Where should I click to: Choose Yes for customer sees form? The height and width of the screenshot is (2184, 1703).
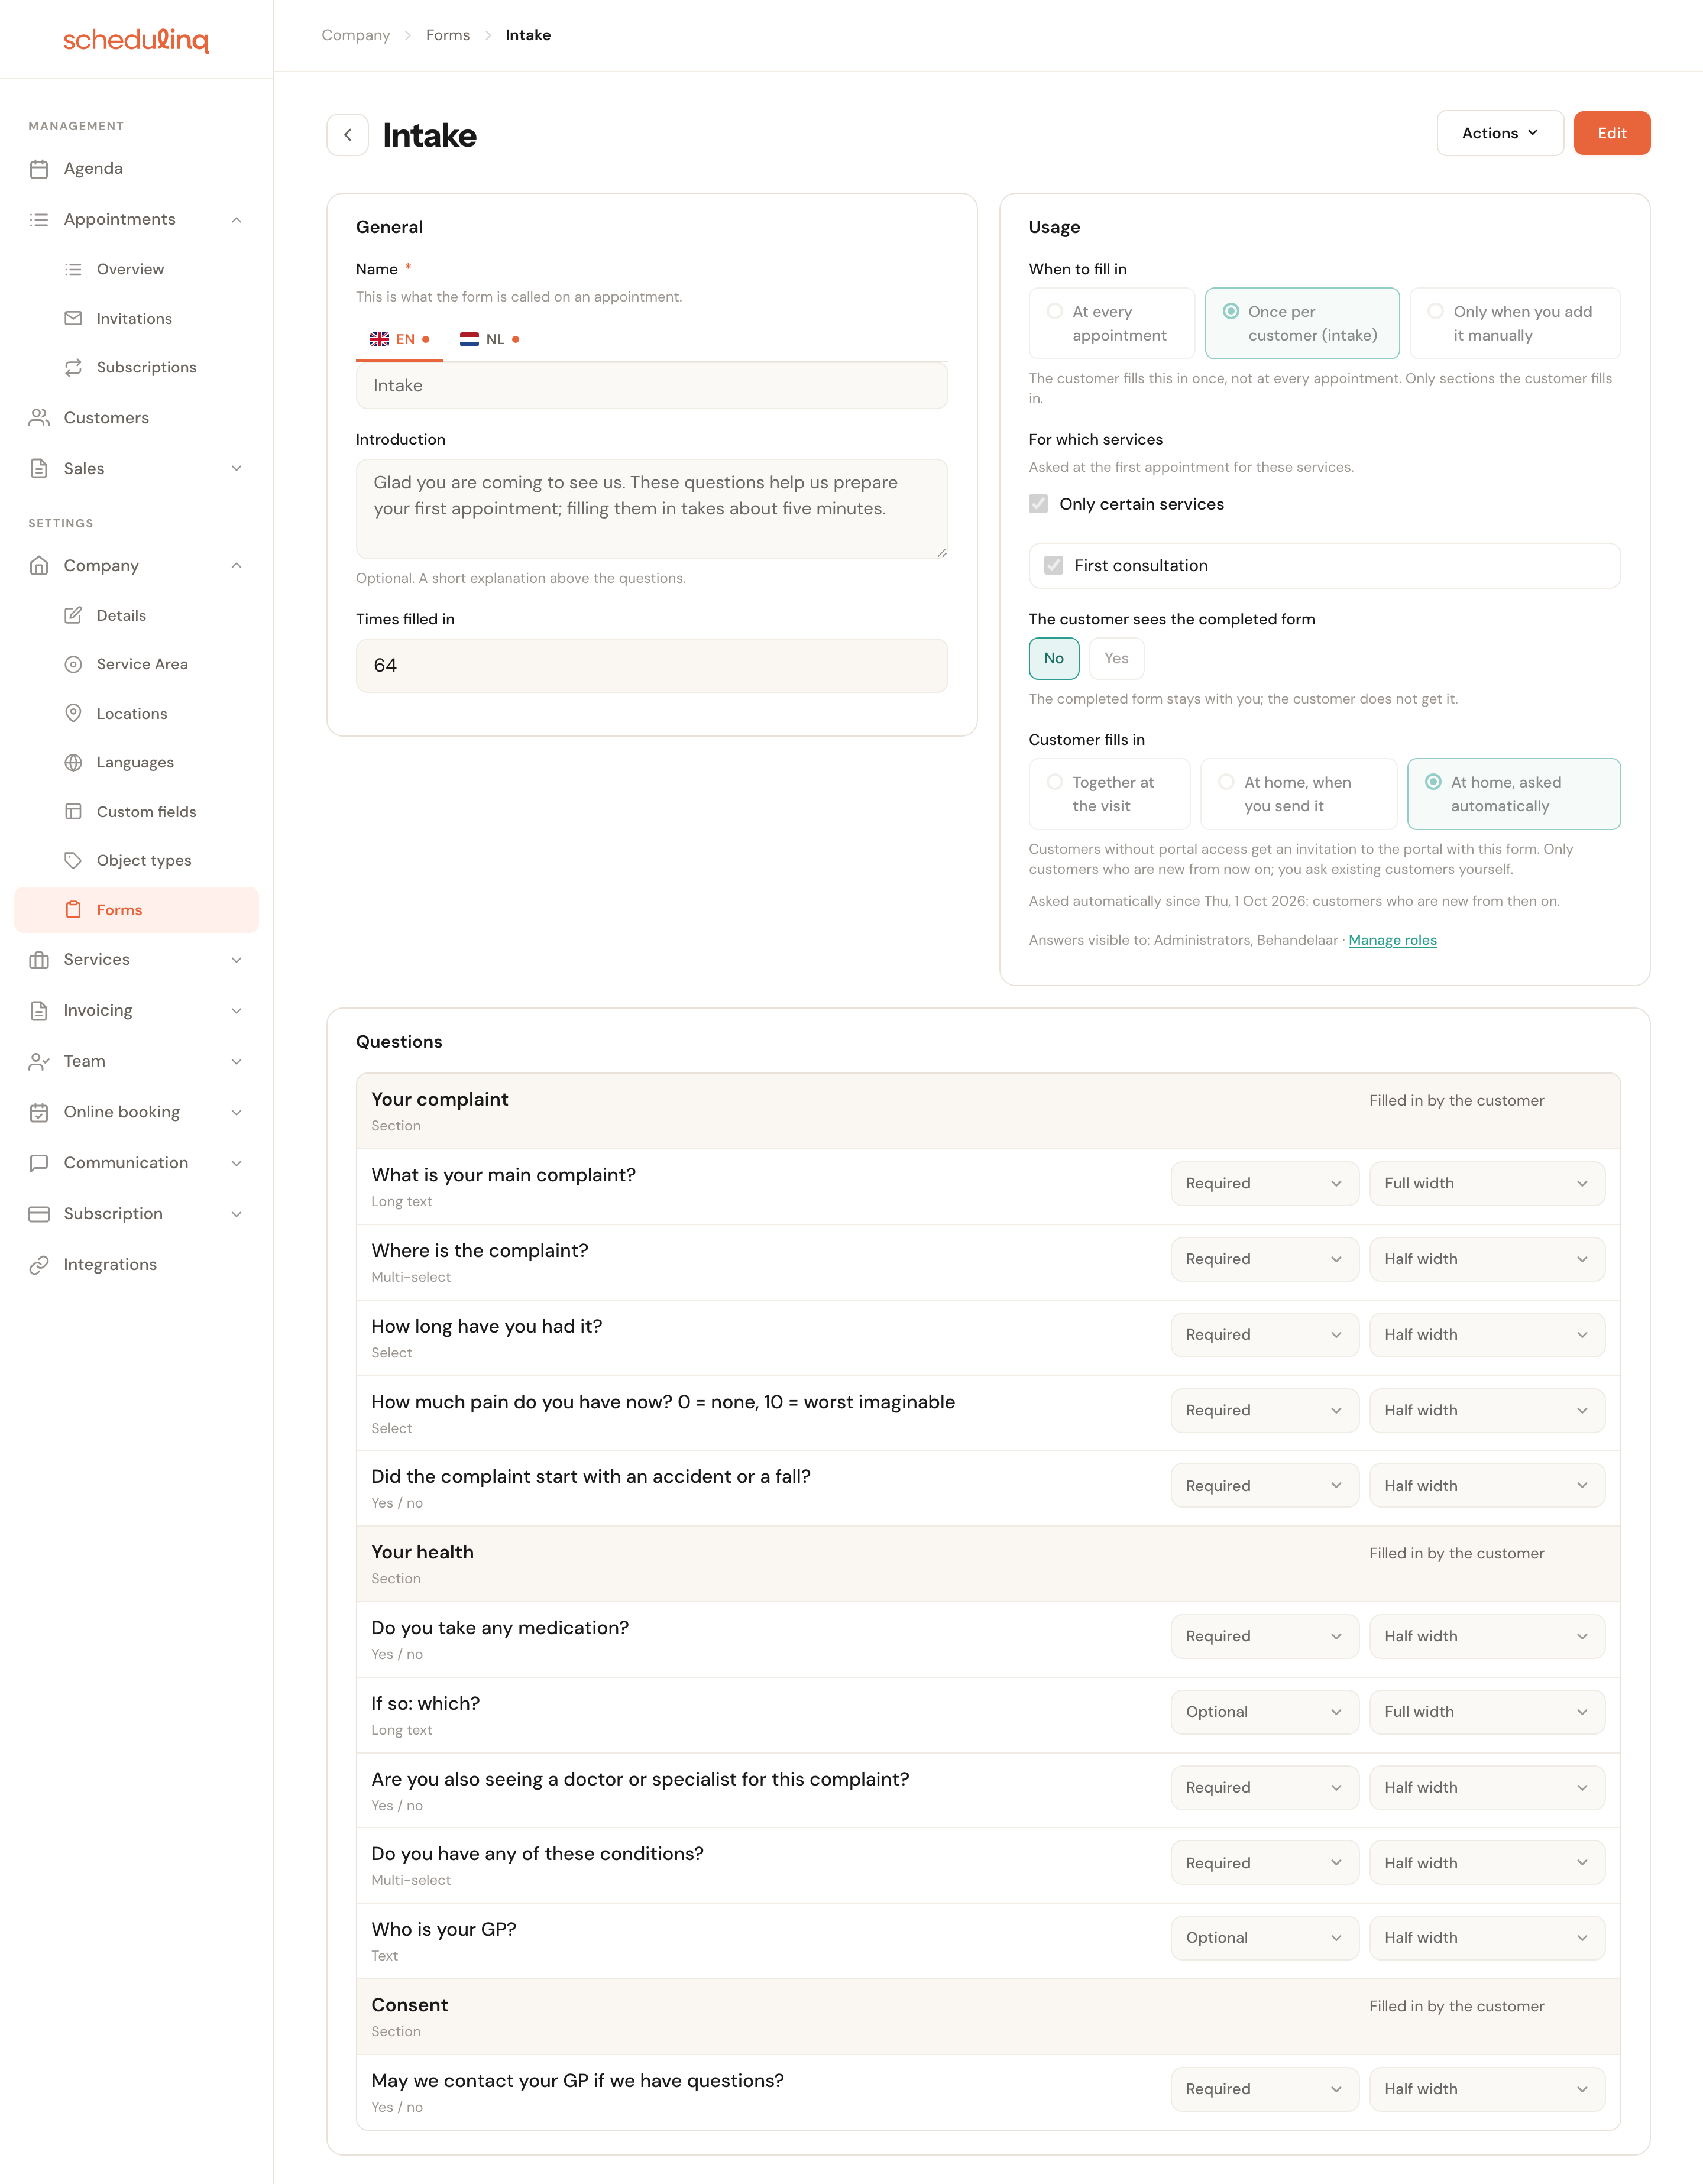[1116, 659]
